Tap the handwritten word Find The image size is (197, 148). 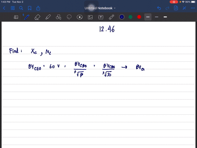click(14, 51)
